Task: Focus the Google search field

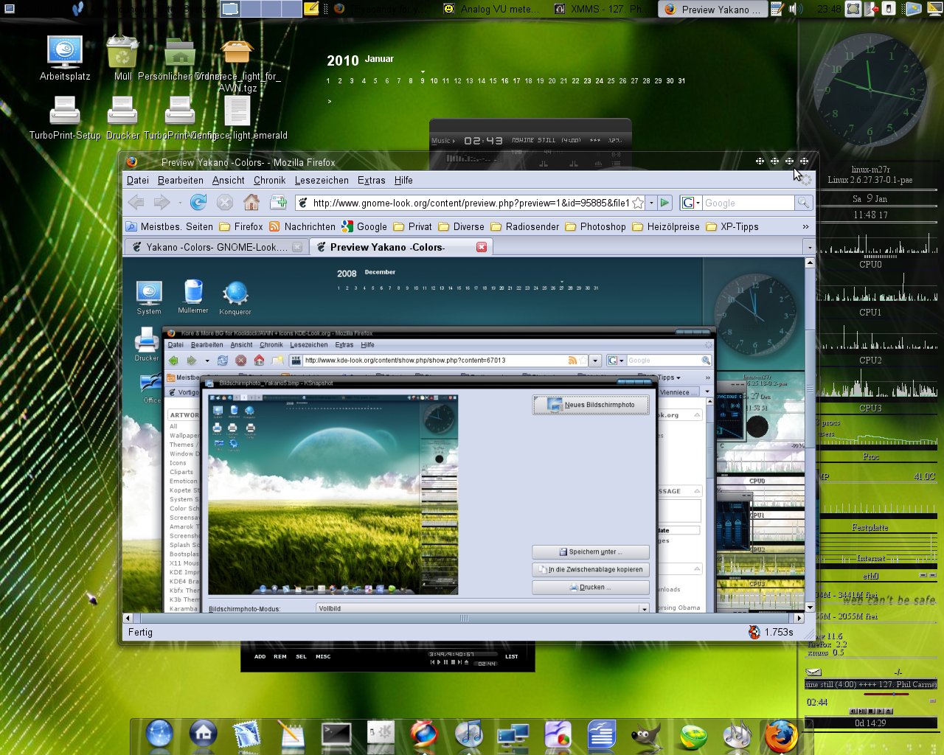Action: (748, 203)
